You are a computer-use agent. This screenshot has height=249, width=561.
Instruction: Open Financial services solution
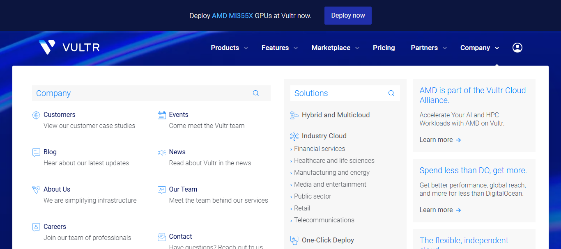[320, 148]
